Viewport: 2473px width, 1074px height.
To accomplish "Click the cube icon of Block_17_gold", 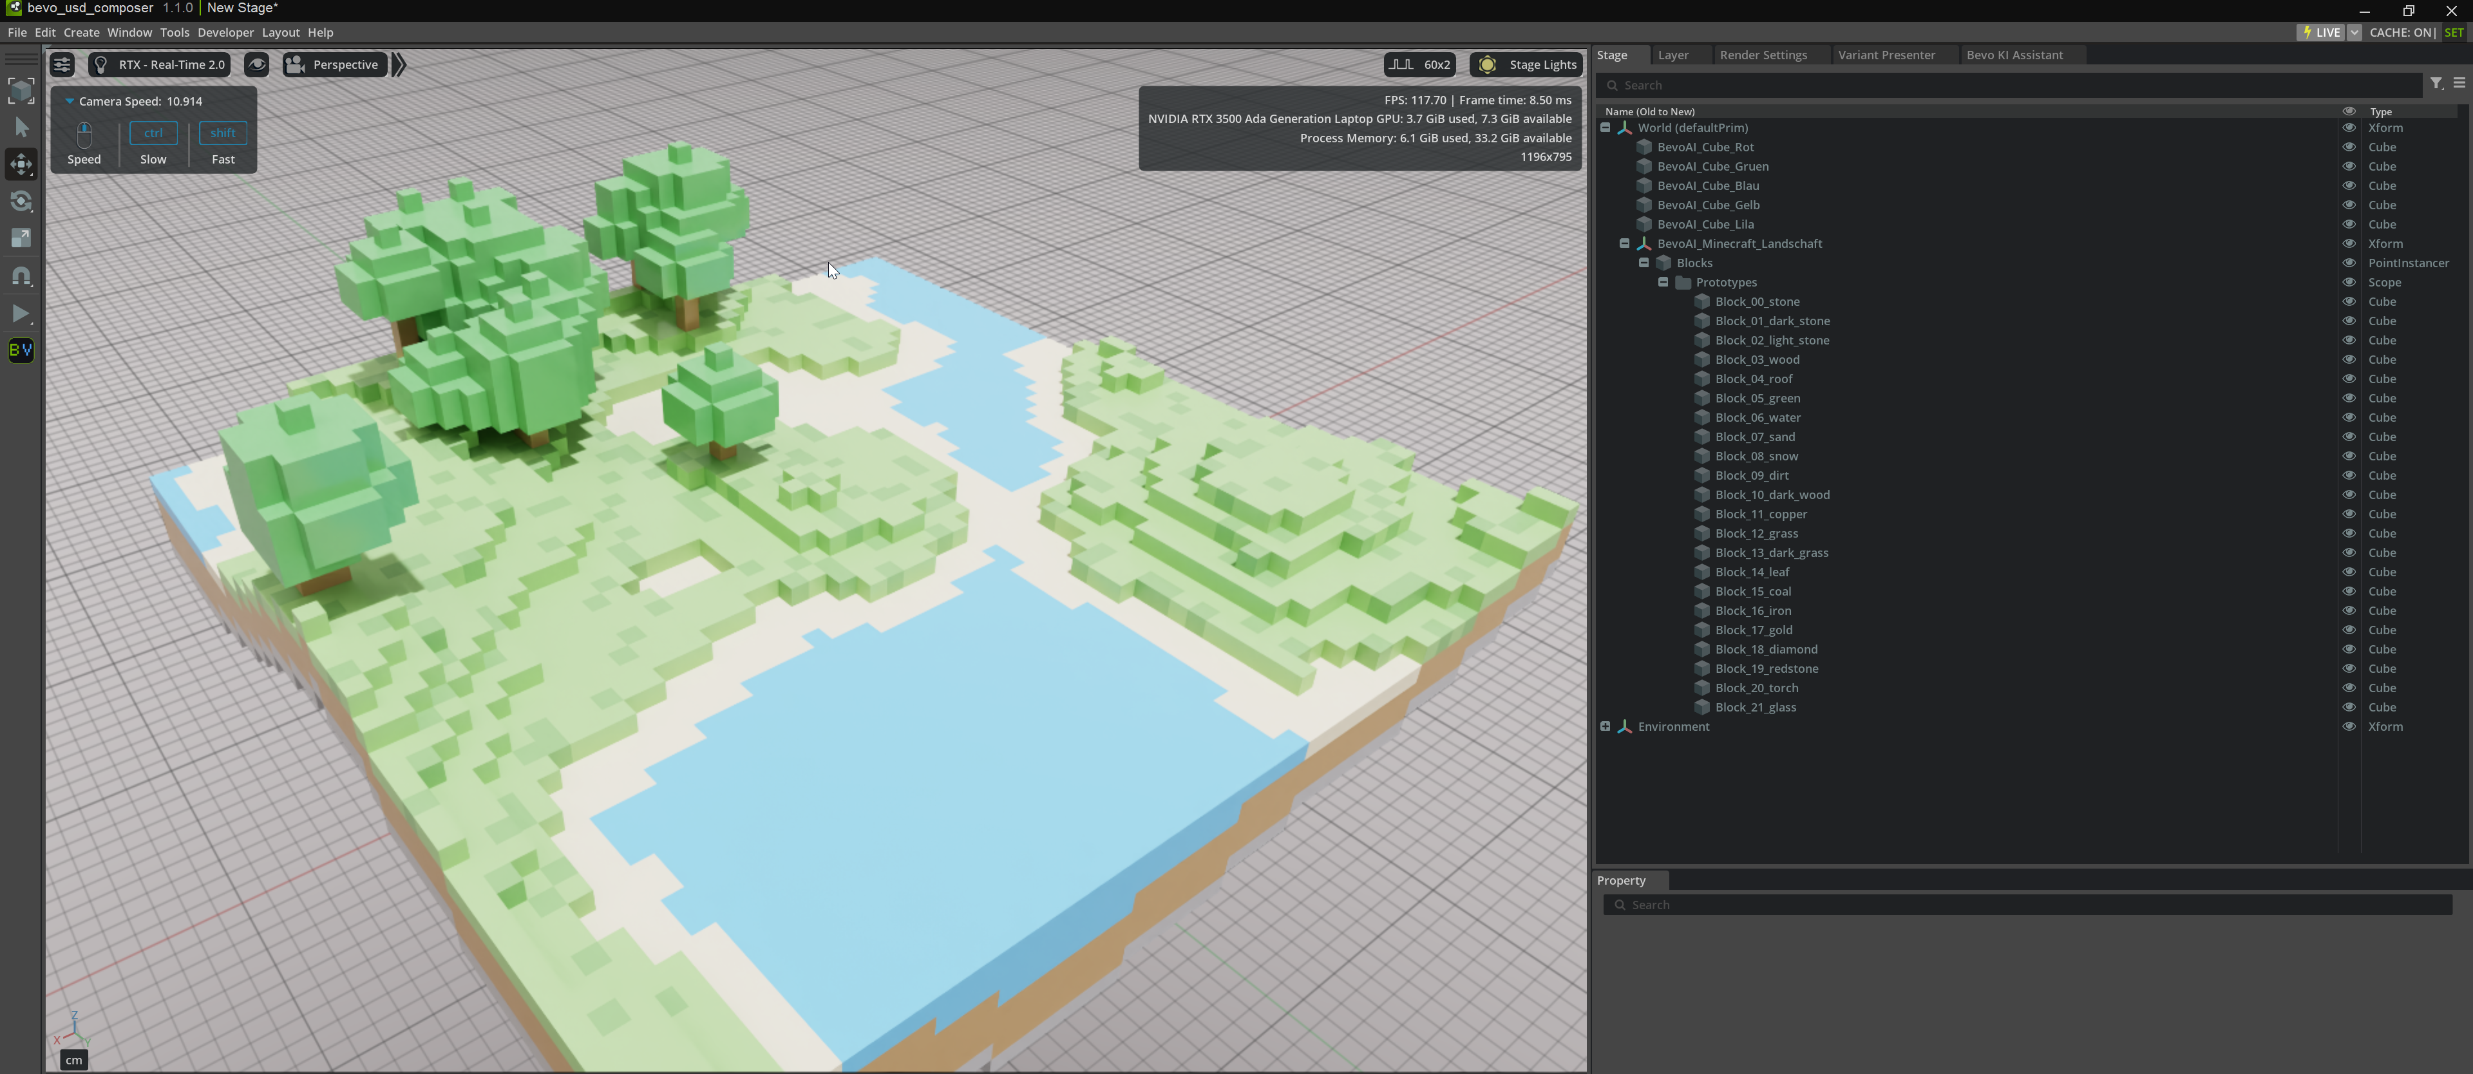I will coord(1702,630).
